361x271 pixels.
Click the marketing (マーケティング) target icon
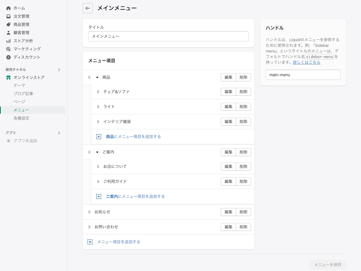[8, 49]
